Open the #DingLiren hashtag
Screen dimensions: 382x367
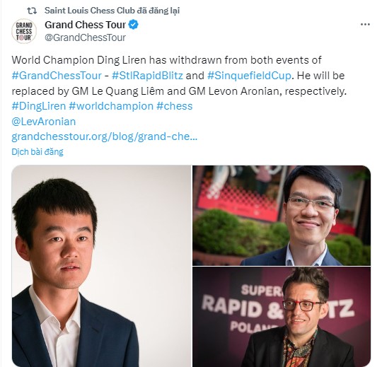pos(39,106)
